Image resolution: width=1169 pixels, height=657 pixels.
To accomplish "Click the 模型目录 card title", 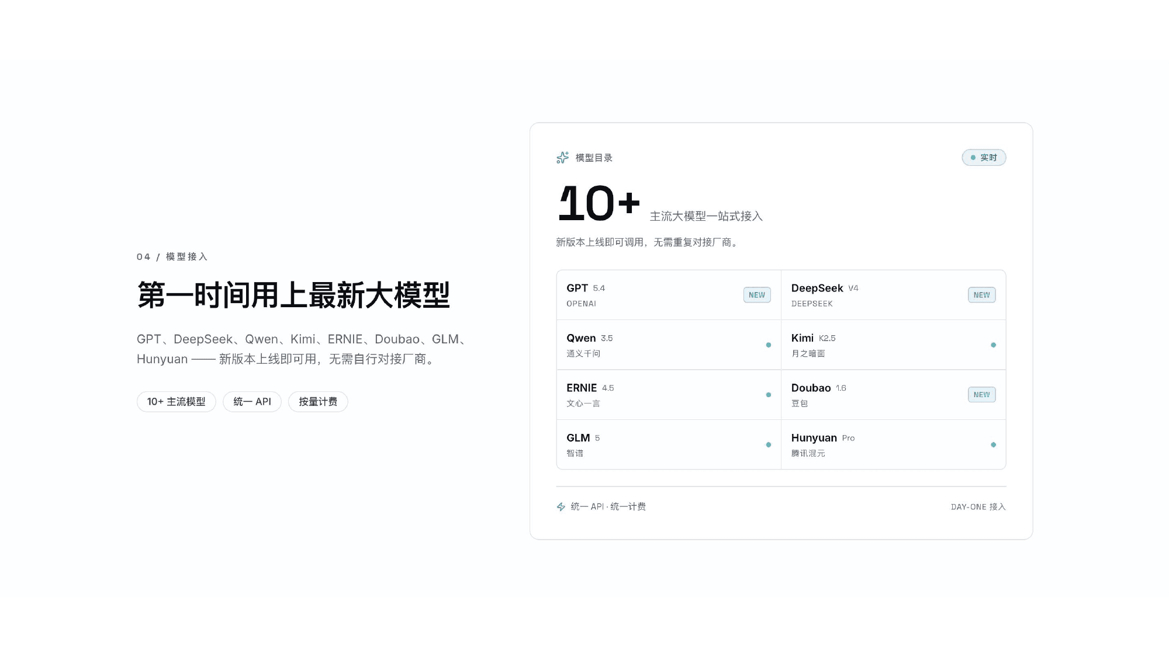I will [x=594, y=158].
